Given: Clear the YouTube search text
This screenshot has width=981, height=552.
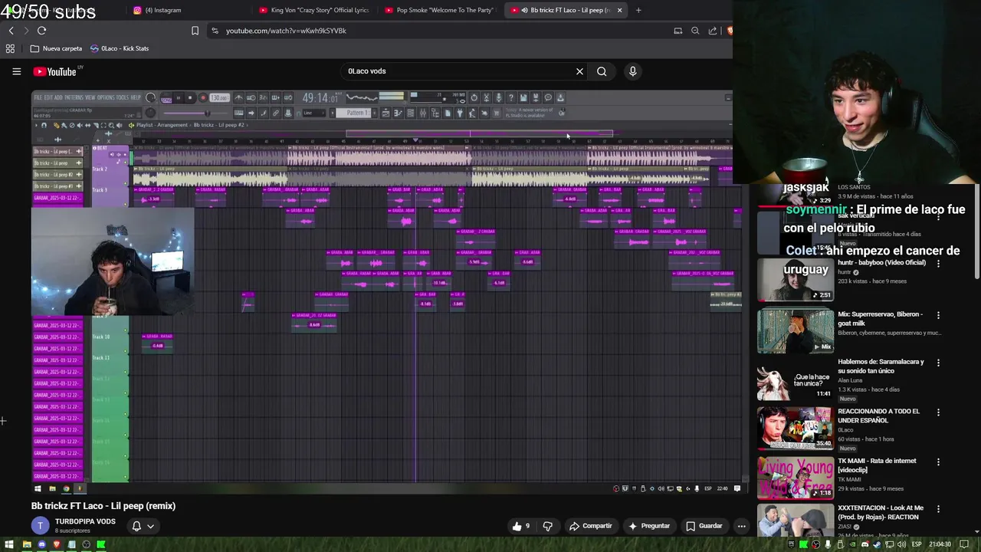Looking at the screenshot, I should pos(579,71).
